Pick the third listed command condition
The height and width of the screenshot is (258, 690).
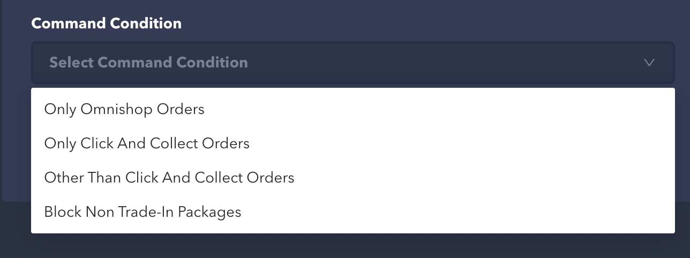coord(169,178)
